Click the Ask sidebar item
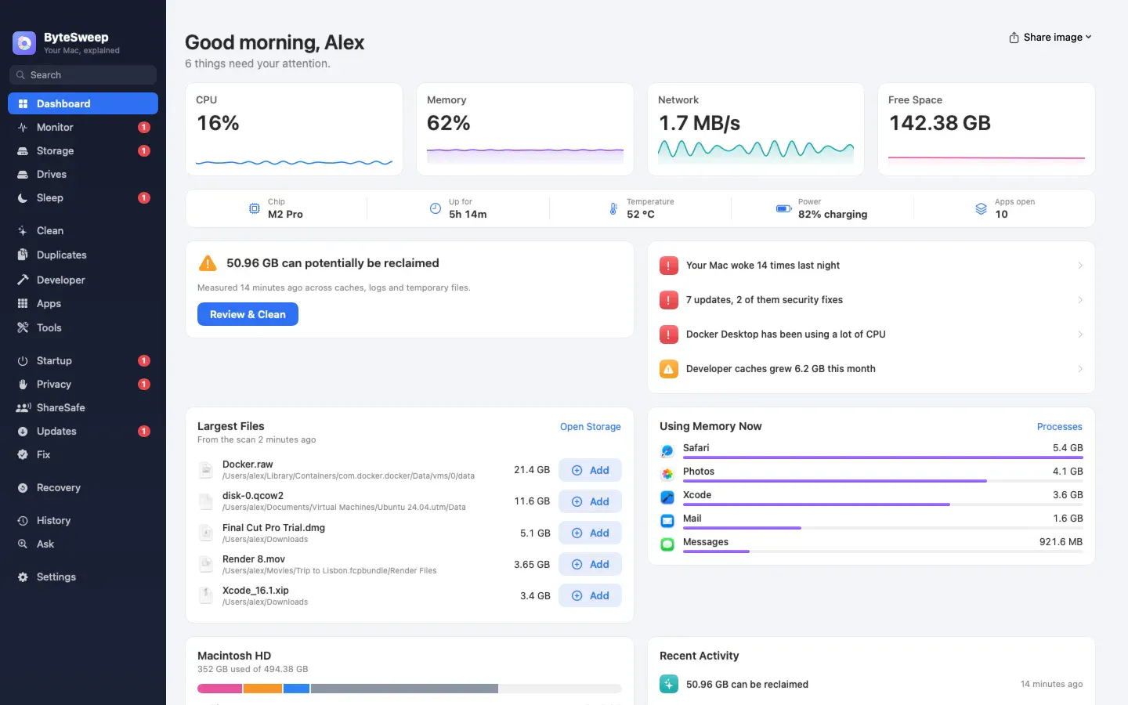Viewport: 1128px width, 705px height. [83, 544]
